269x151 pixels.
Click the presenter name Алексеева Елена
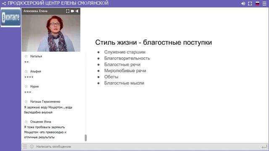coord(35,11)
